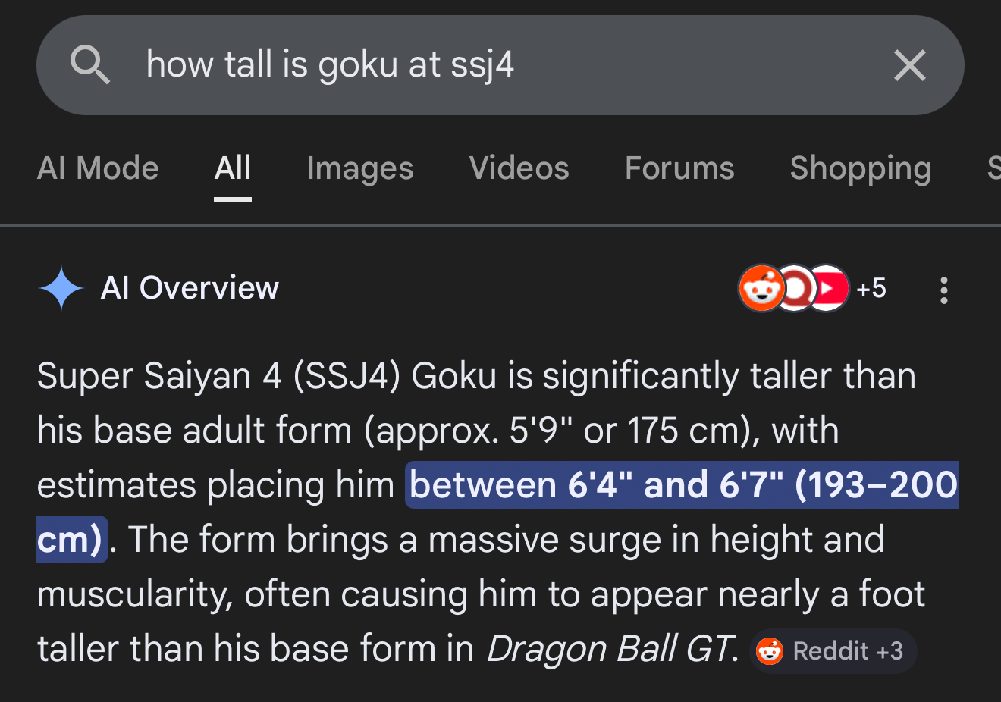Open the Shopping tab
This screenshot has width=1001, height=702.
(860, 168)
